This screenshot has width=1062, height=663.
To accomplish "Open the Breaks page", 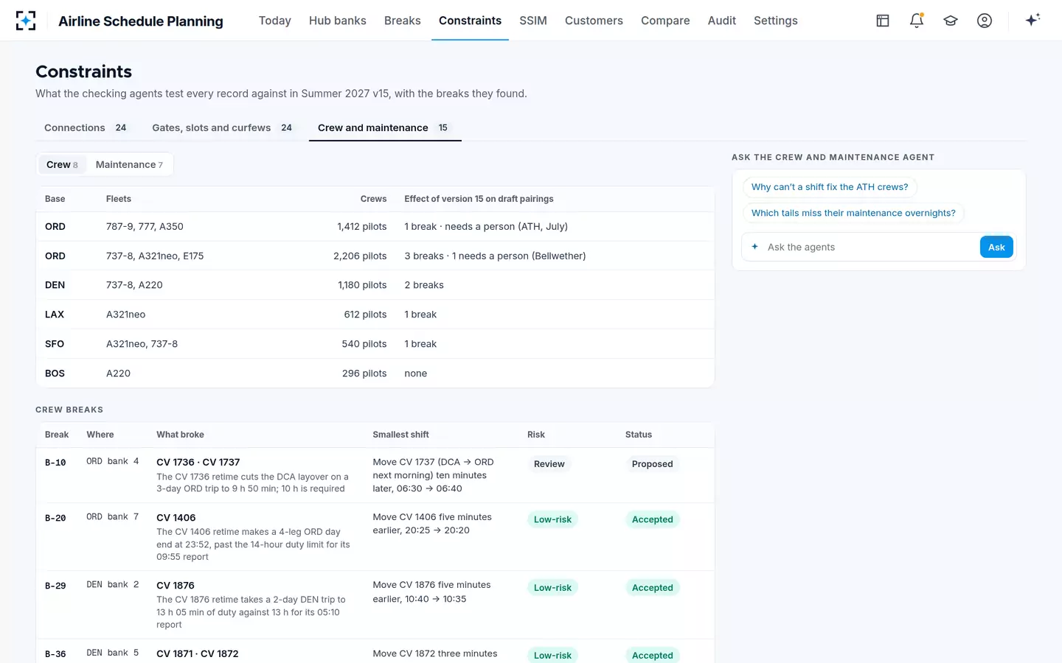I will click(402, 21).
